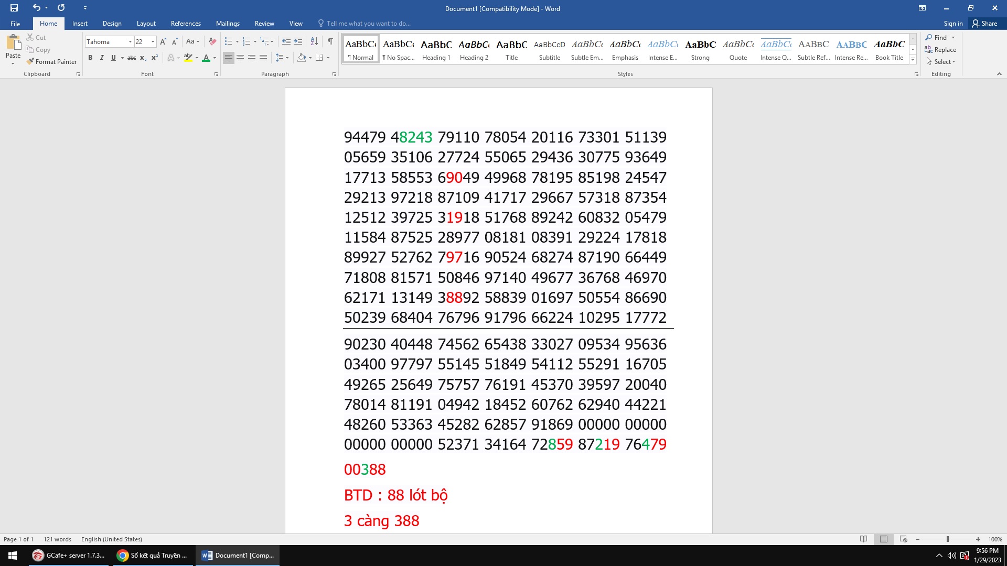This screenshot has height=566, width=1007.
Task: Apply the Heading 1 style
Action: pyautogui.click(x=436, y=50)
